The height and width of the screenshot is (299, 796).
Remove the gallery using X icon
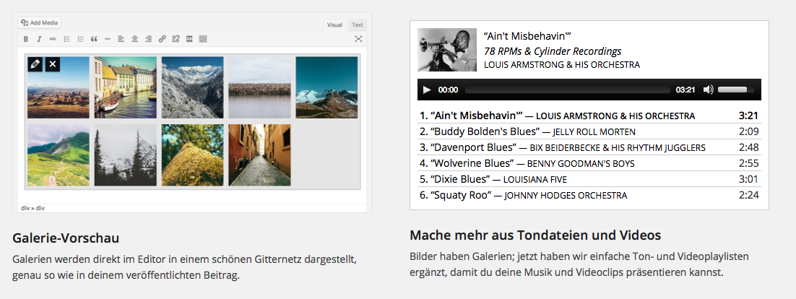pyautogui.click(x=52, y=64)
